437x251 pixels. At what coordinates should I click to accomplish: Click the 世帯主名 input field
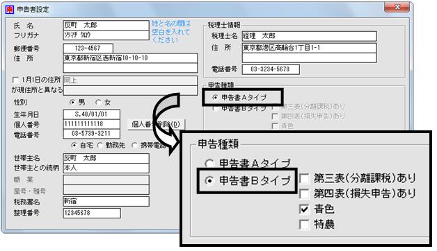click(106, 158)
